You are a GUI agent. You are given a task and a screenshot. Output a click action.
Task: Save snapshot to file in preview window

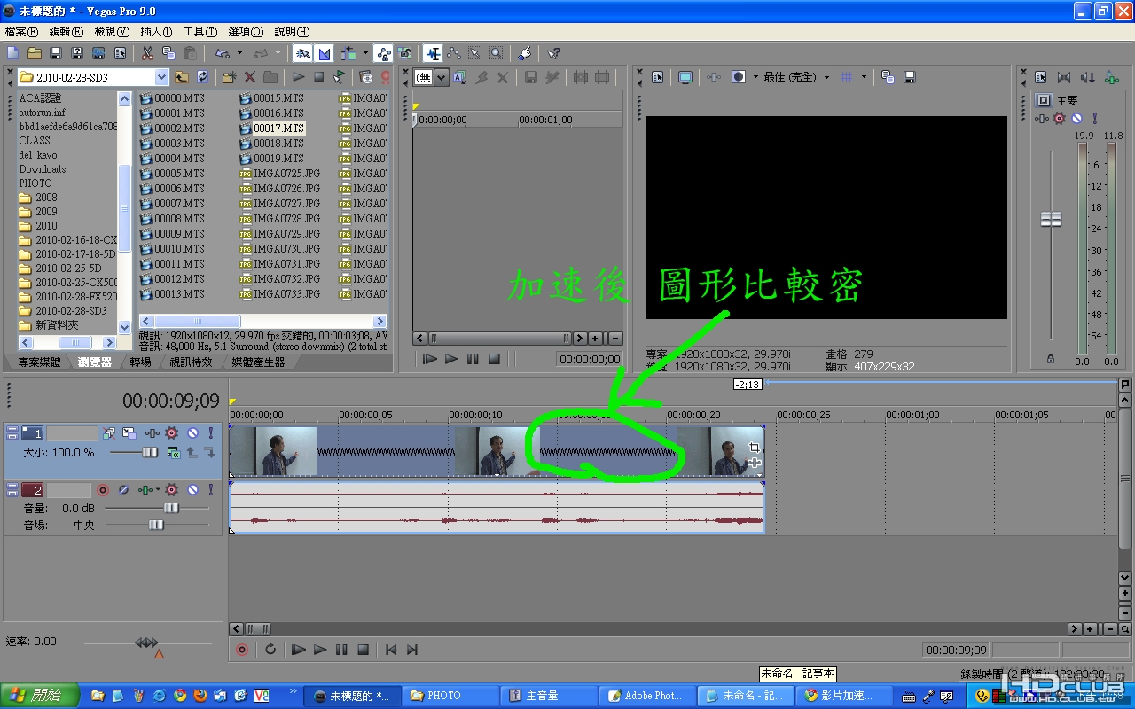tap(909, 77)
